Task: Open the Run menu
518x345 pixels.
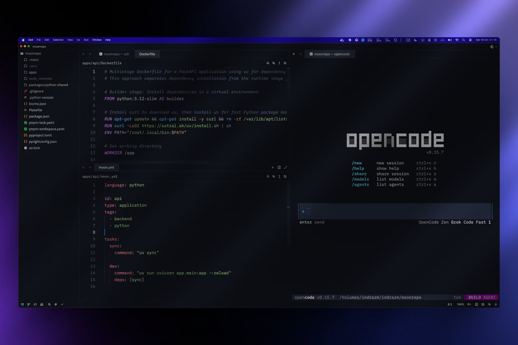Action: pyautogui.click(x=86, y=40)
